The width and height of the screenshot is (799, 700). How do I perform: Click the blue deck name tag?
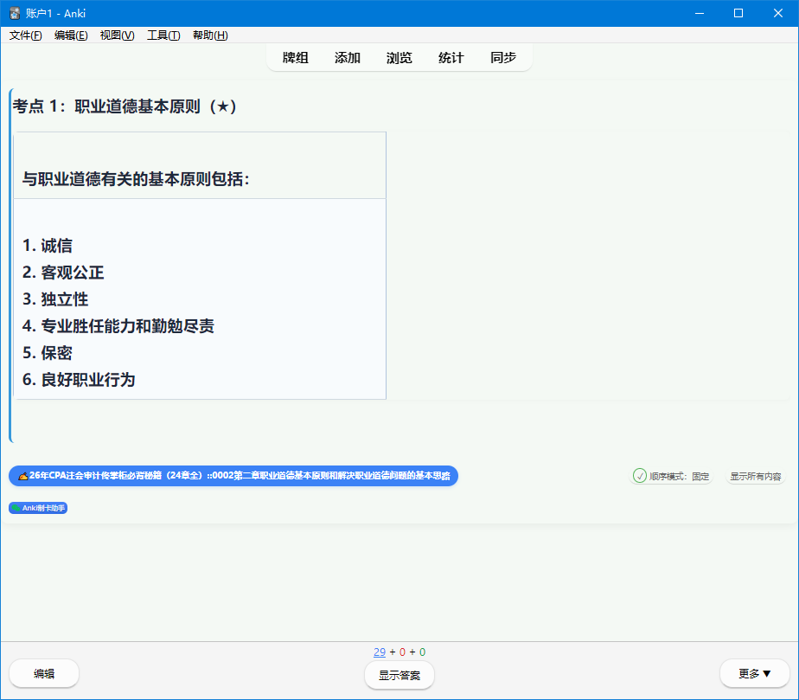pos(233,476)
